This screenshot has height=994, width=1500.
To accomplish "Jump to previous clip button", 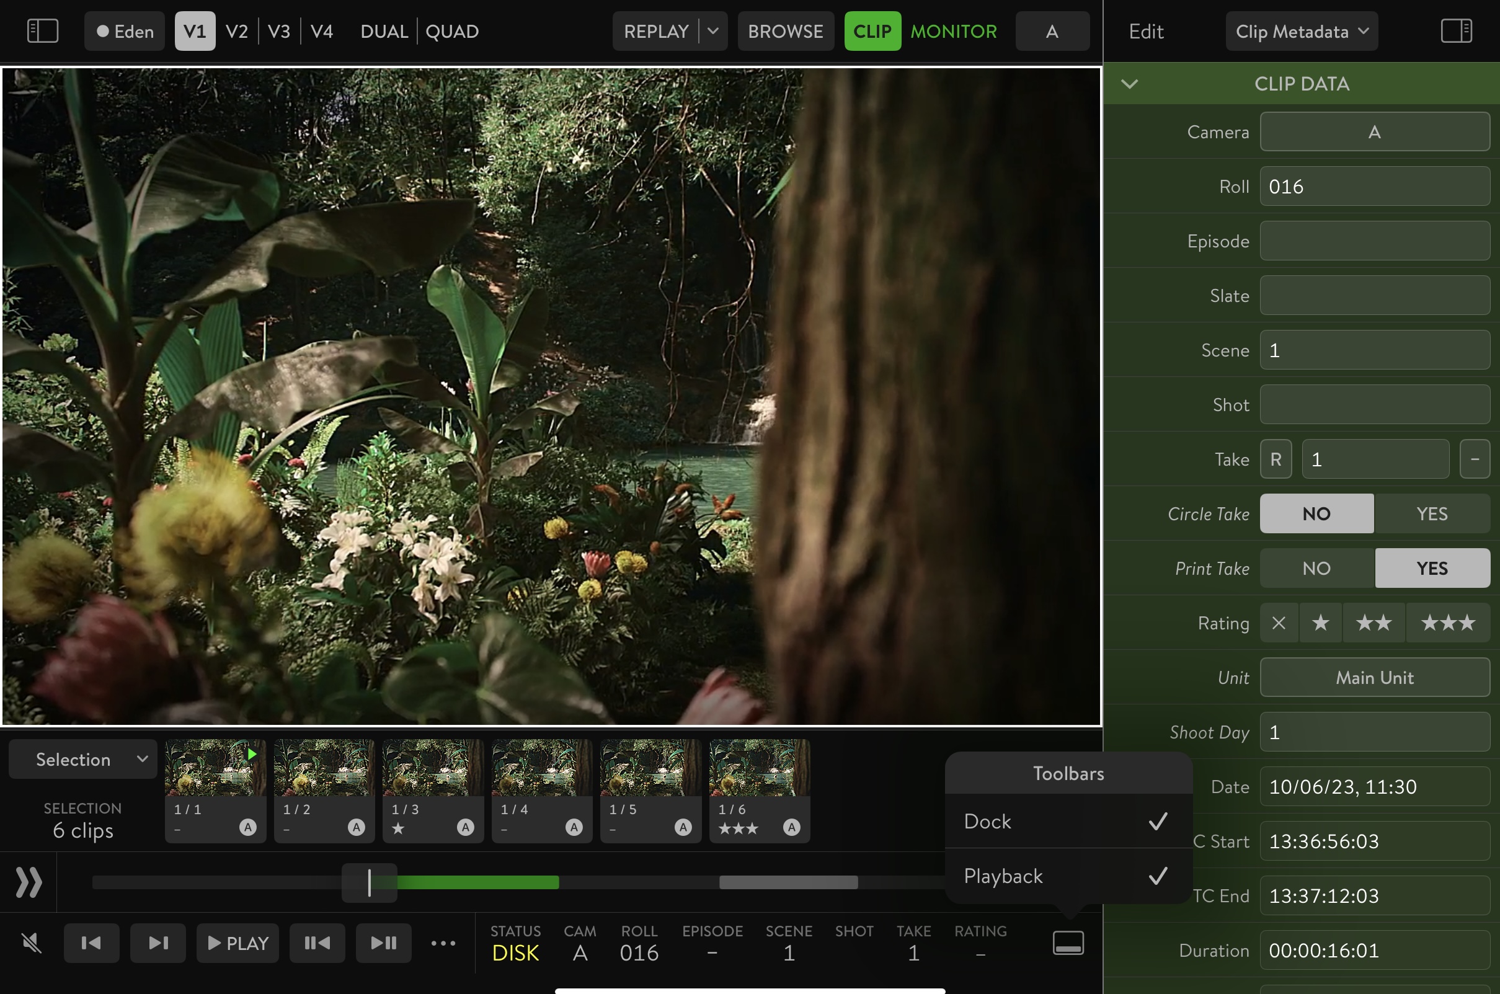I will (91, 943).
